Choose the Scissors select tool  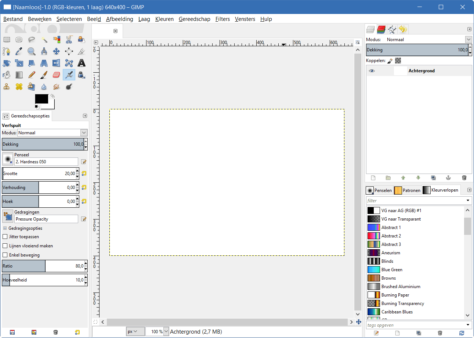point(69,40)
